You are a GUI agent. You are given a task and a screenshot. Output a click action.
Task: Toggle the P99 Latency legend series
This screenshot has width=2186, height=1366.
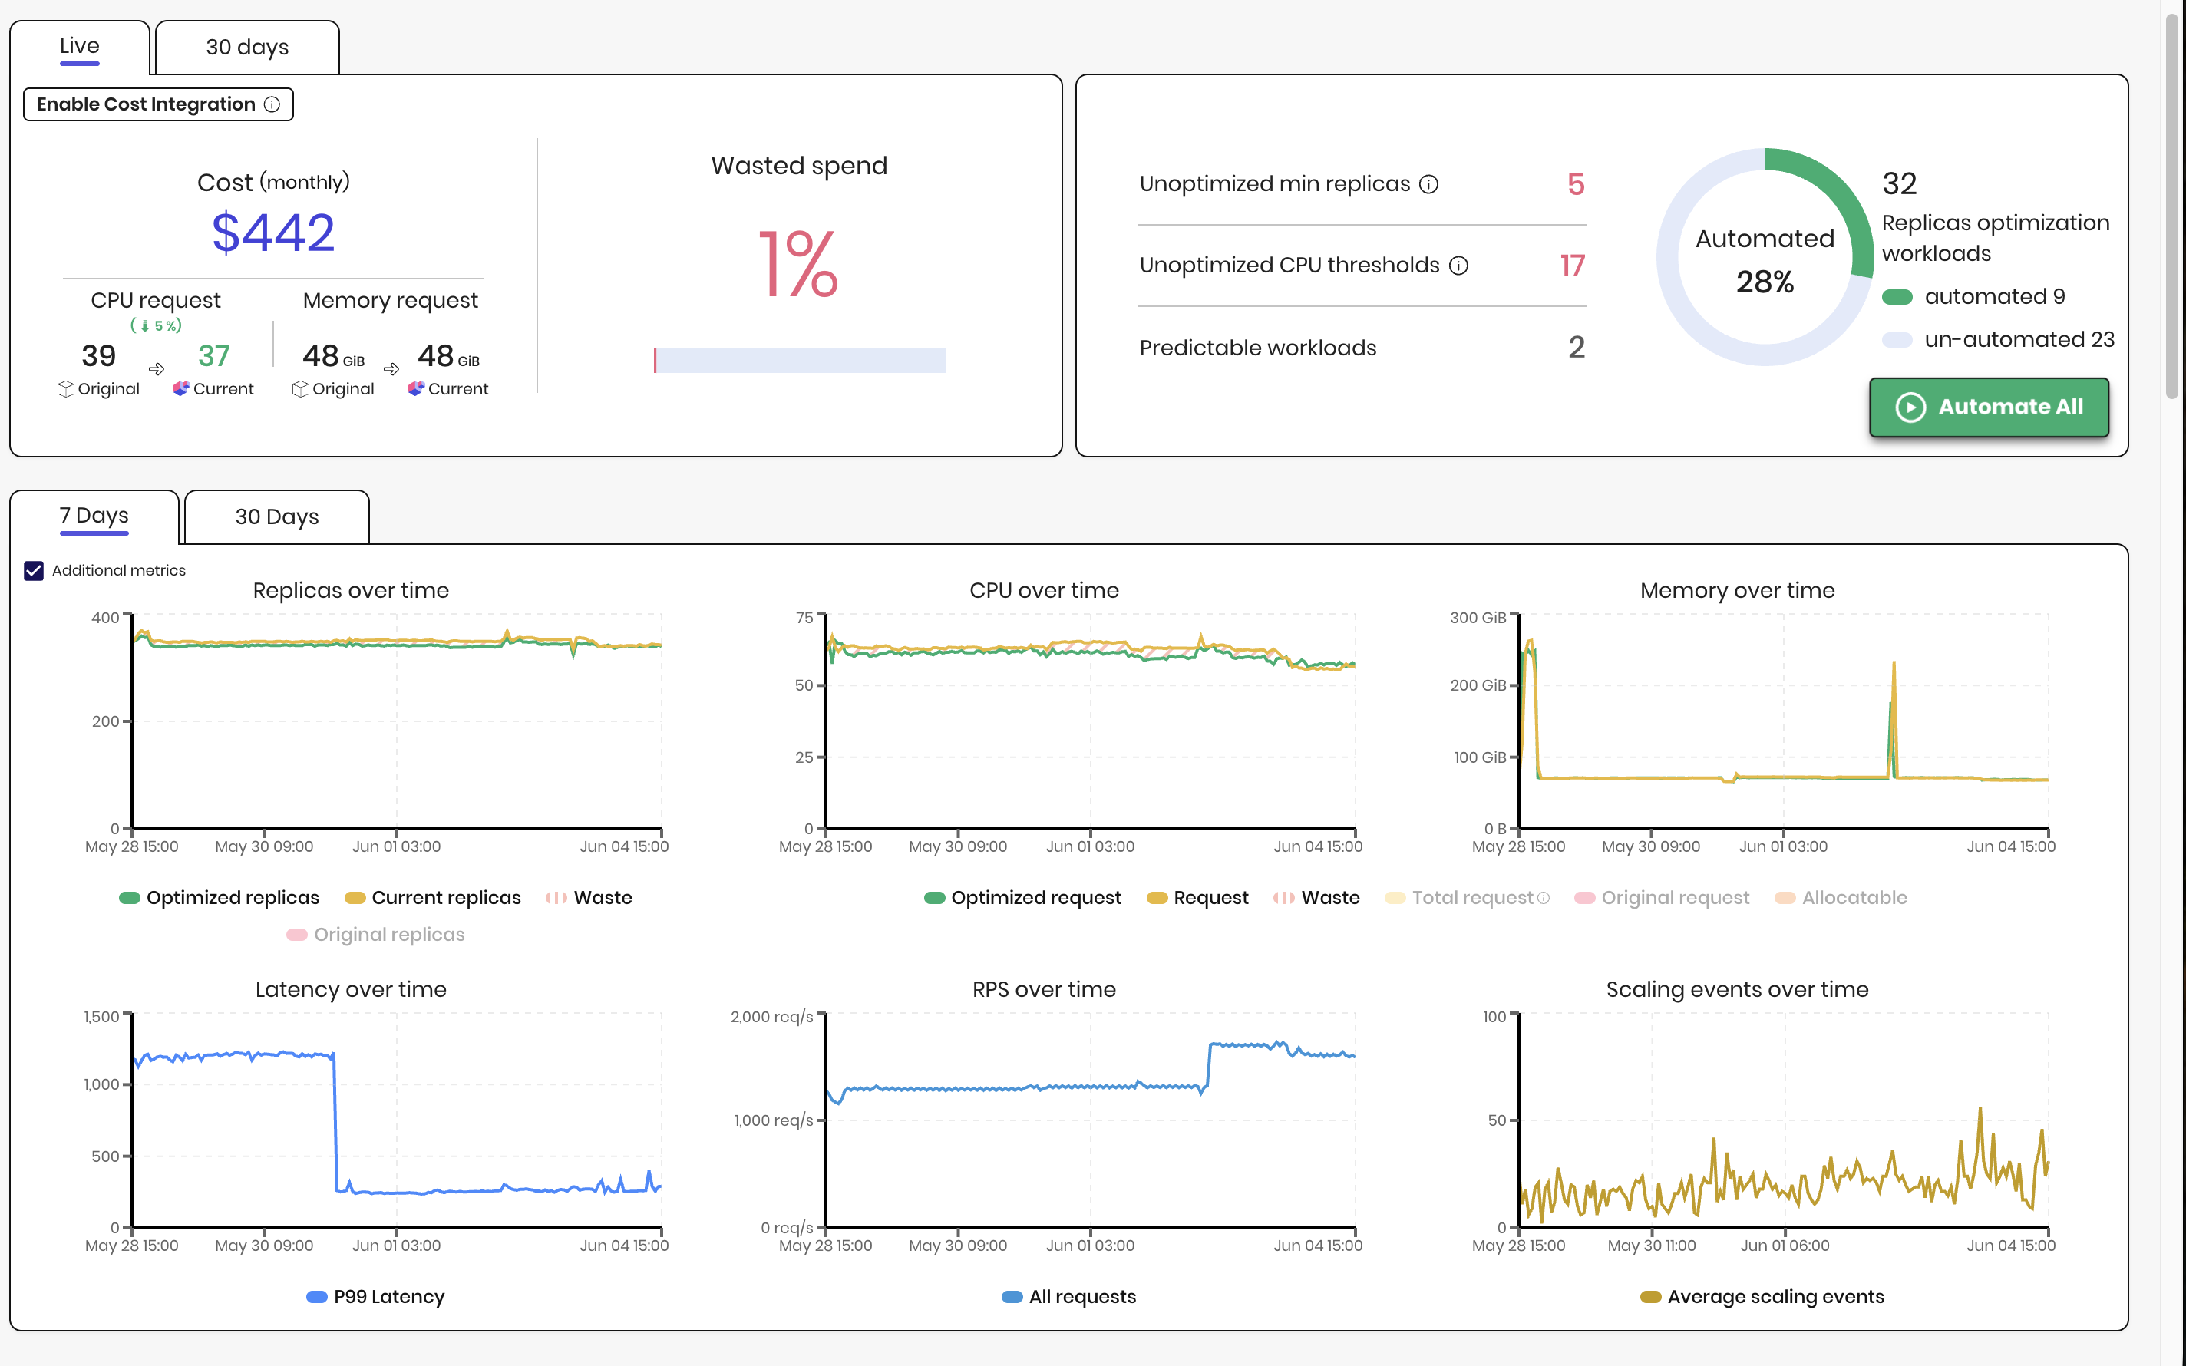coord(376,1298)
